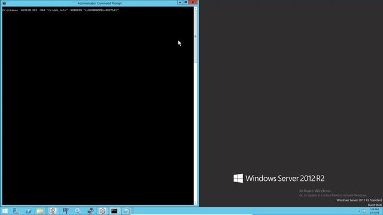Close the Administrator Command Prompt window
The width and height of the screenshot is (383, 215).
pyautogui.click(x=193, y=2)
